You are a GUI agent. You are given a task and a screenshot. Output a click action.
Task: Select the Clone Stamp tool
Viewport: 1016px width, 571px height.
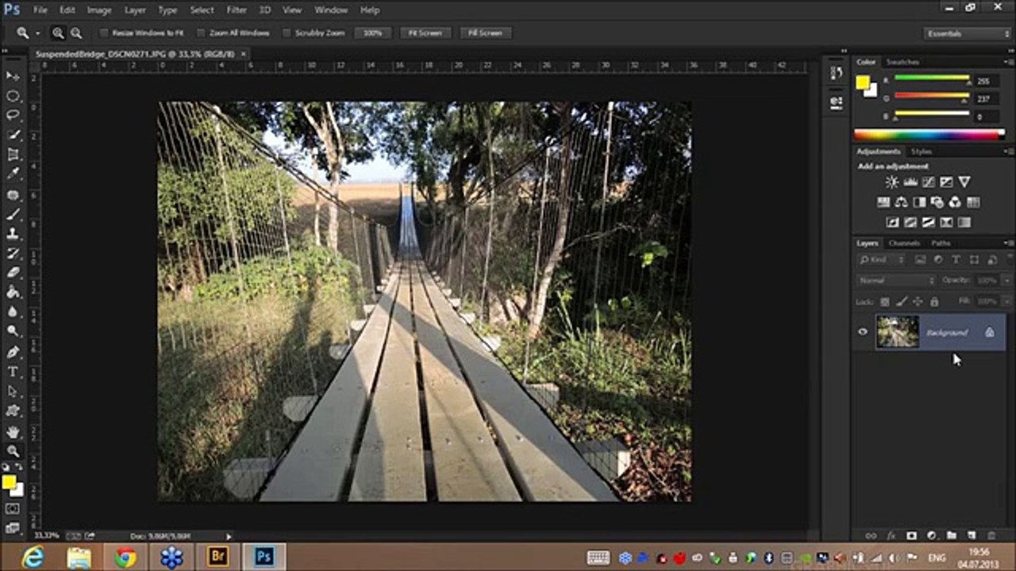[x=13, y=234]
